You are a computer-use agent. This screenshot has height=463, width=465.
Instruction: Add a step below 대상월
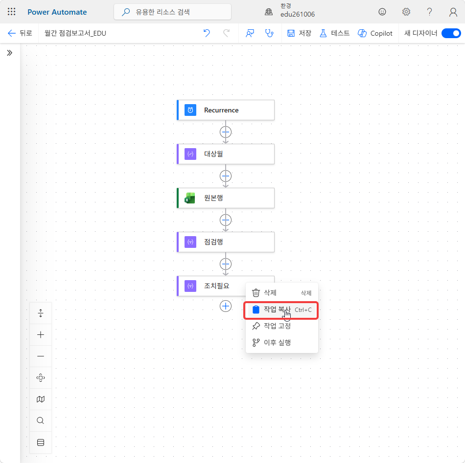[226, 176]
